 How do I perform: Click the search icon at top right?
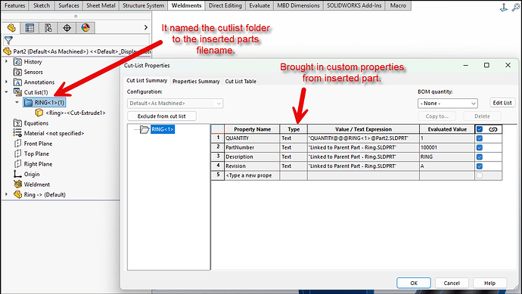pyautogui.click(x=516, y=8)
